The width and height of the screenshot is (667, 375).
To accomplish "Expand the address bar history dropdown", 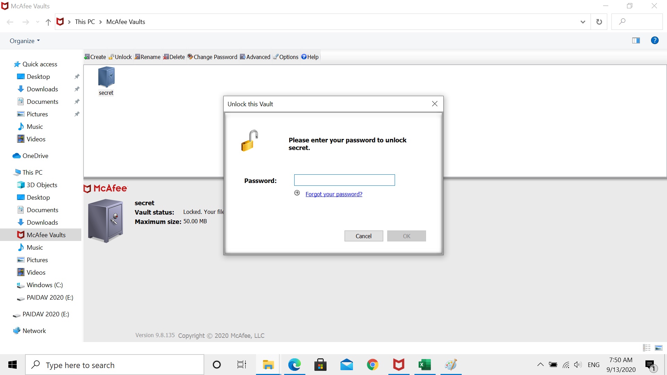I will (583, 22).
